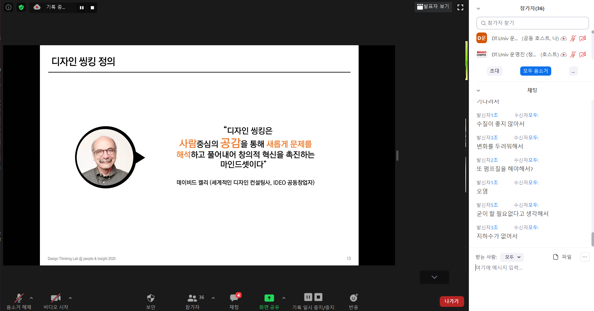Click the chat message input field
The height and width of the screenshot is (311, 594).
click(x=526, y=268)
